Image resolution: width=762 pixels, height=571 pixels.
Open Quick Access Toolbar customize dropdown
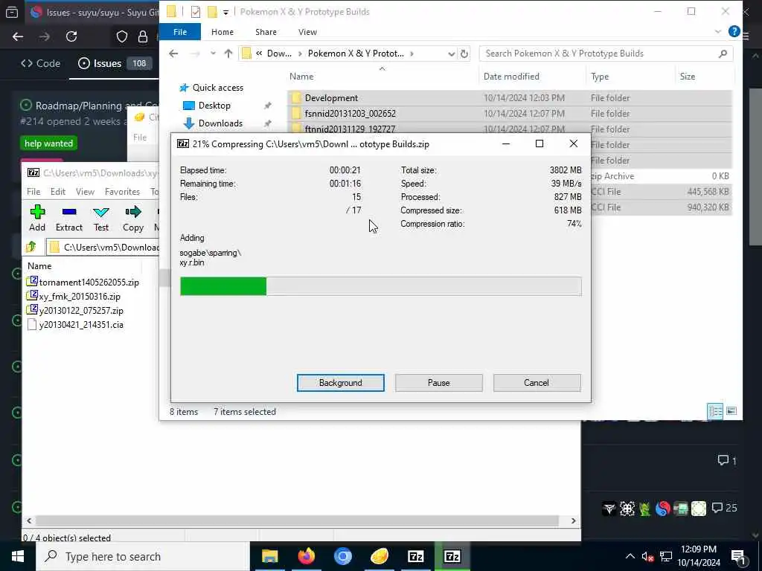225,12
